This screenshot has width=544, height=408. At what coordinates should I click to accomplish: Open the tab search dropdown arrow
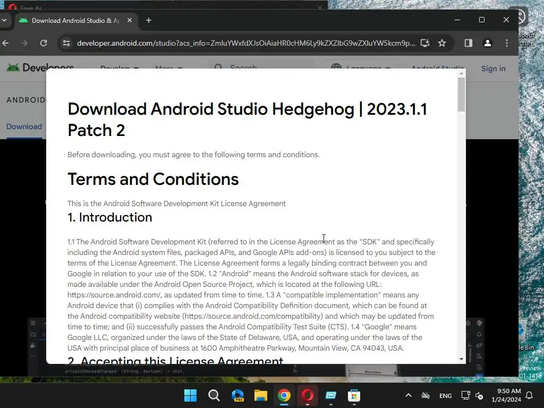point(4,21)
